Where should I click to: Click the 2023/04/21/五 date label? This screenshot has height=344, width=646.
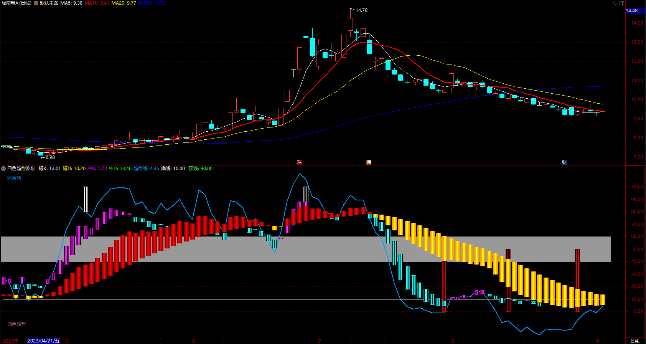pyautogui.click(x=44, y=341)
